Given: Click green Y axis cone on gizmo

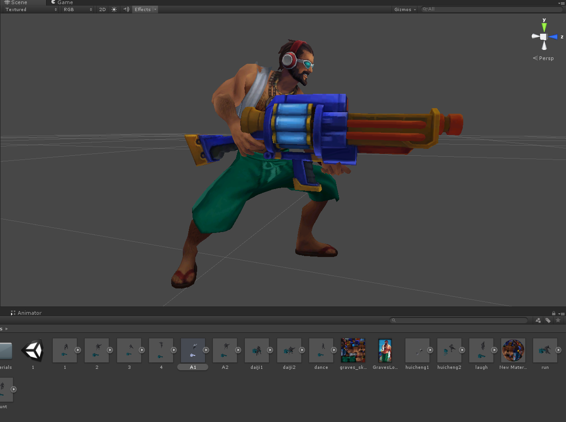Looking at the screenshot, I should click(544, 26).
